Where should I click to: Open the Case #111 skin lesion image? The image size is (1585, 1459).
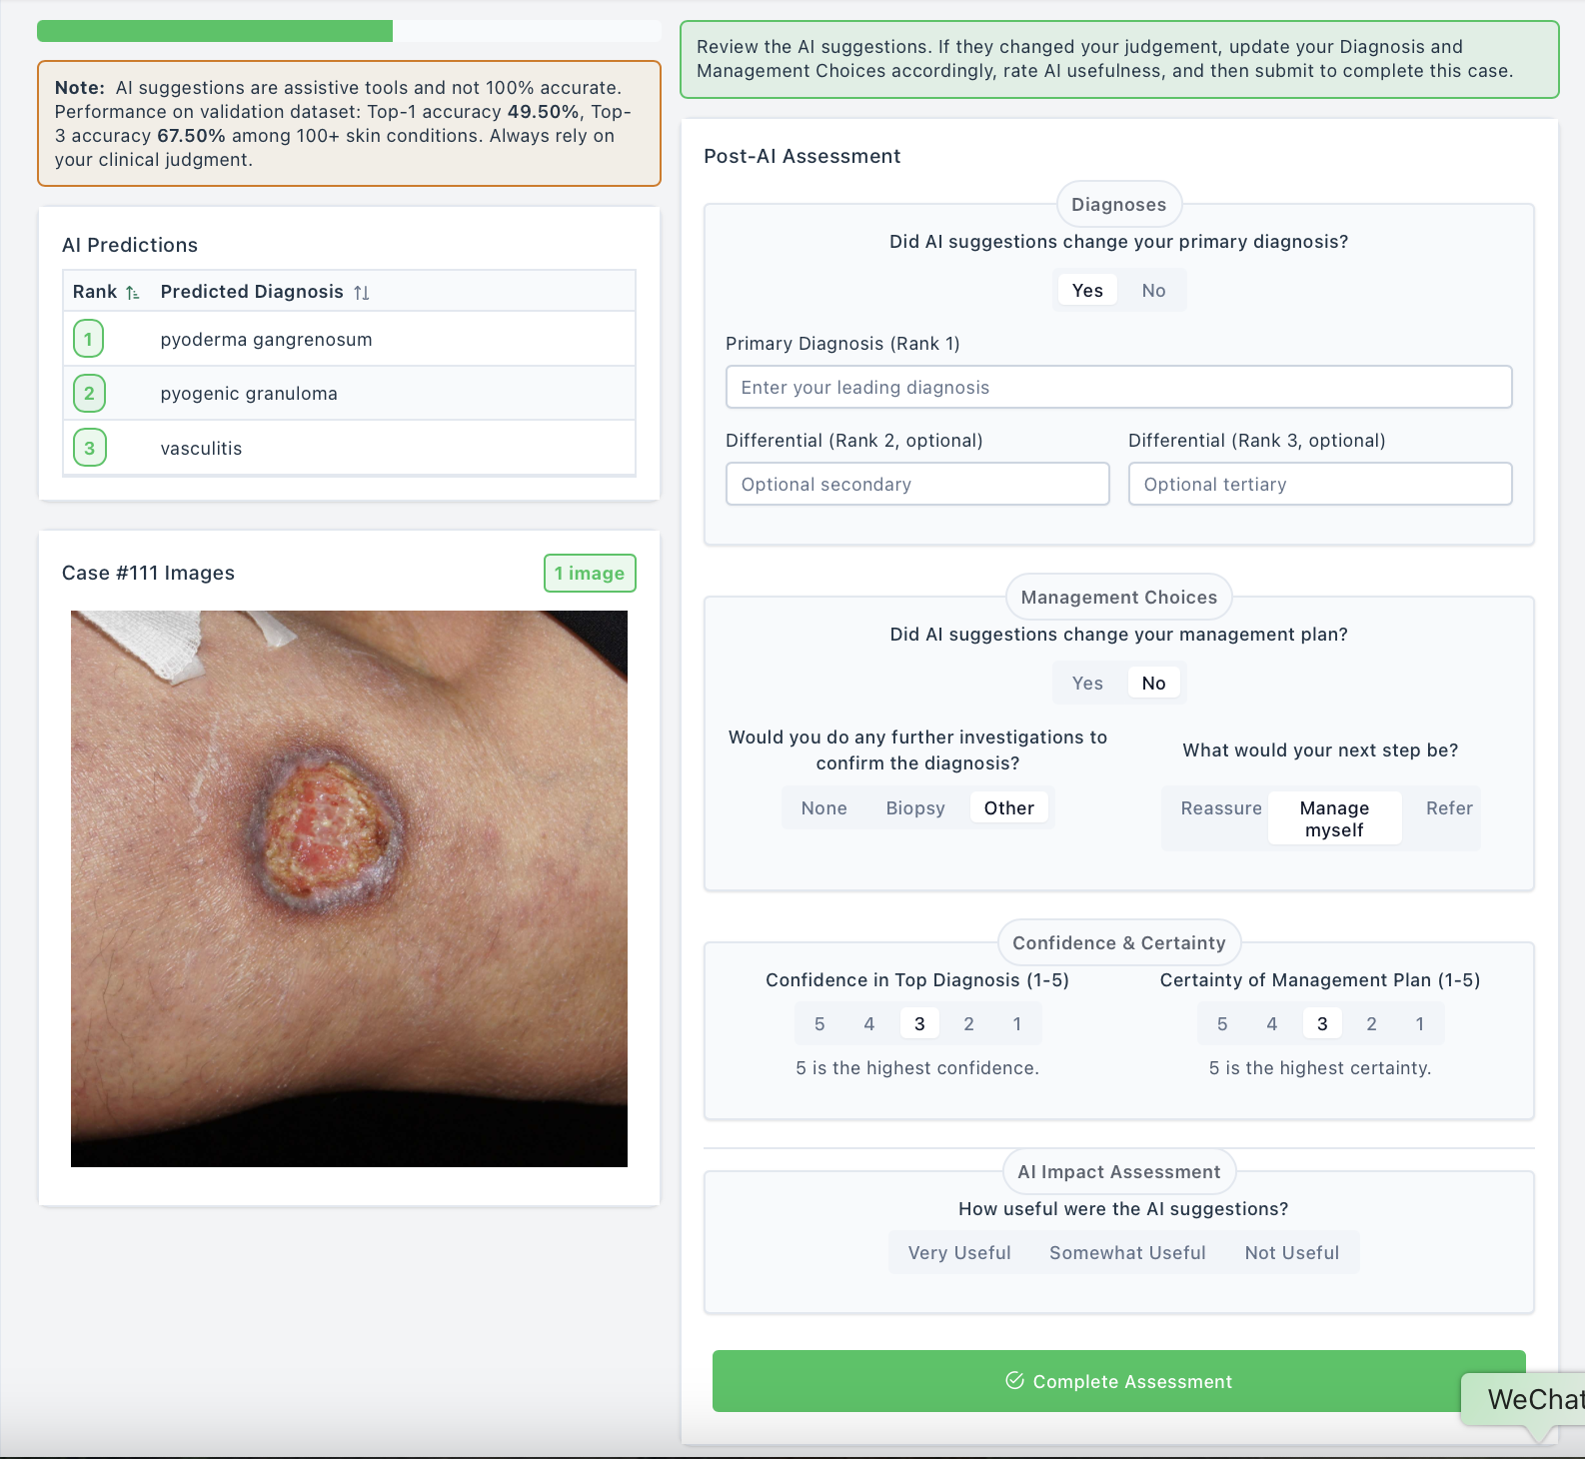pos(349,888)
